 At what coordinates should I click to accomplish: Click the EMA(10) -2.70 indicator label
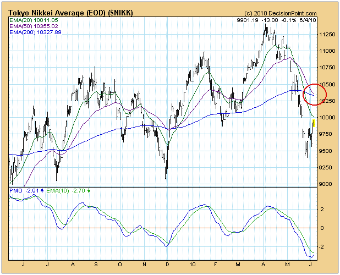click(65, 191)
